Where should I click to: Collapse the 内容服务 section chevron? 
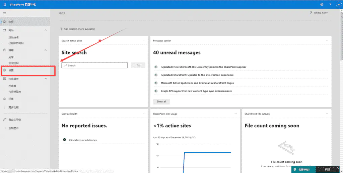[x=46, y=78]
